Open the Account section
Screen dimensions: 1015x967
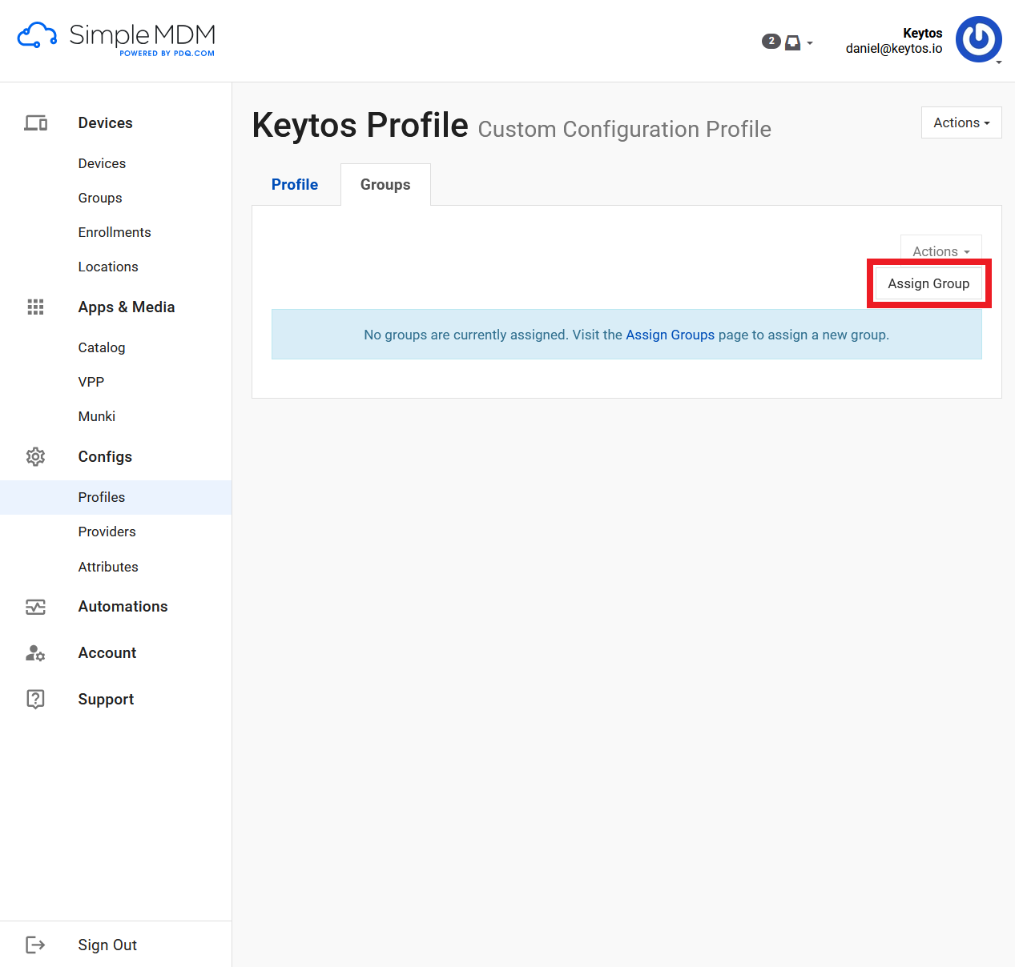tap(107, 653)
